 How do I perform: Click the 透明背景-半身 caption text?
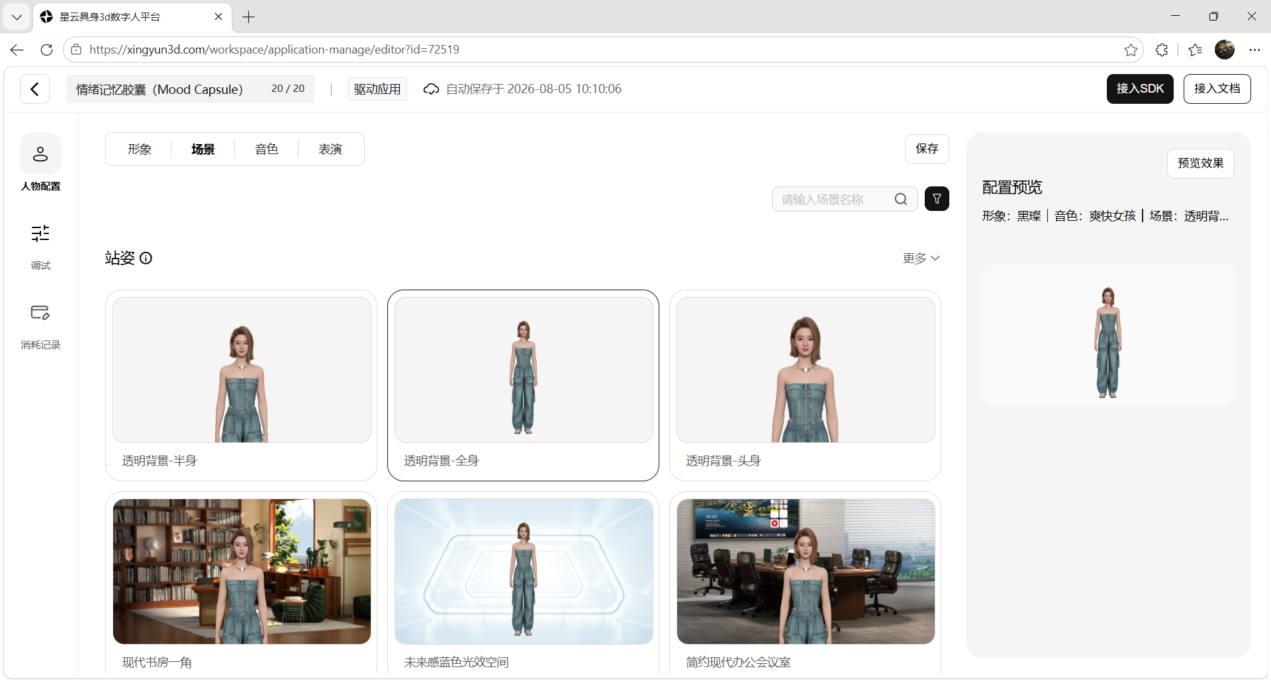160,461
